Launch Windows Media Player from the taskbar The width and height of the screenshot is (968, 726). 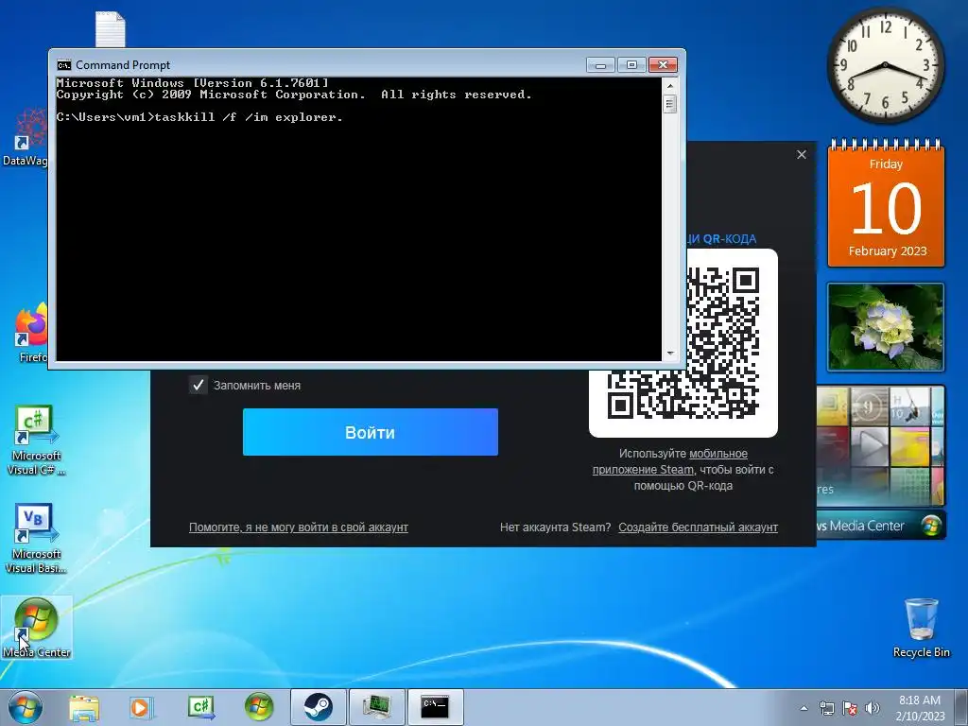[x=142, y=707]
